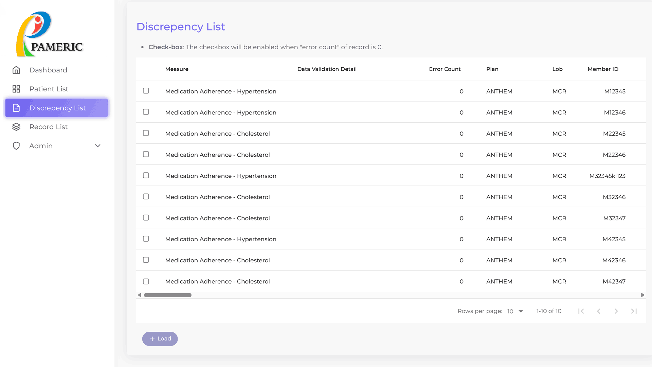The height and width of the screenshot is (367, 652).
Task: Click the Dashboard home icon
Action: click(x=16, y=70)
